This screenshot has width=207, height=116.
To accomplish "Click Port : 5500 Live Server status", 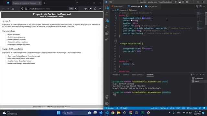I will tap(192, 108).
